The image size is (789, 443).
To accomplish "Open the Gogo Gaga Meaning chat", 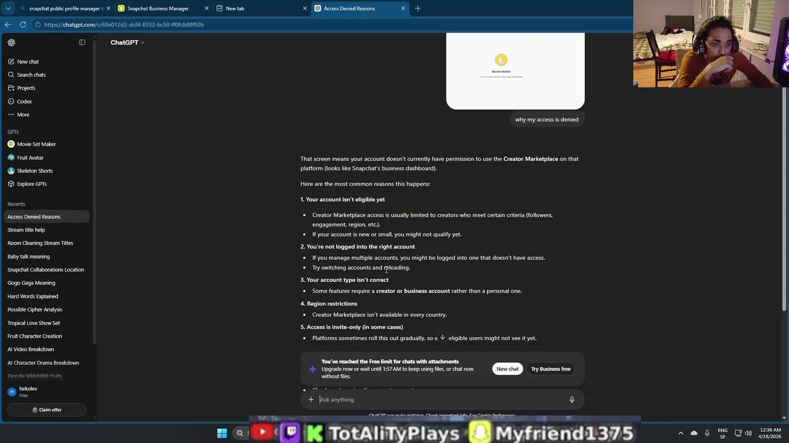I will click(x=47, y=283).
